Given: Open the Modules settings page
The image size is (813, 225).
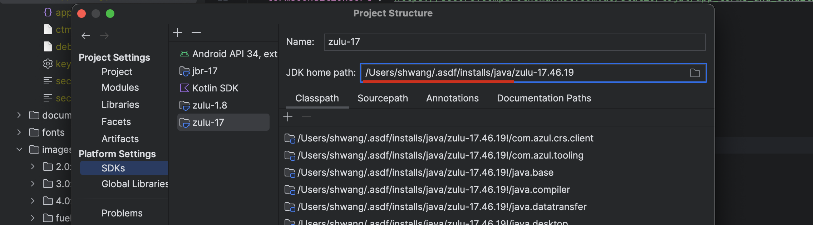Looking at the screenshot, I should point(120,87).
